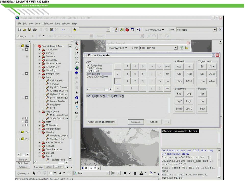Screen dimensions: 245x181
Task: Open the Tools menu
Action: click(x=57, y=24)
